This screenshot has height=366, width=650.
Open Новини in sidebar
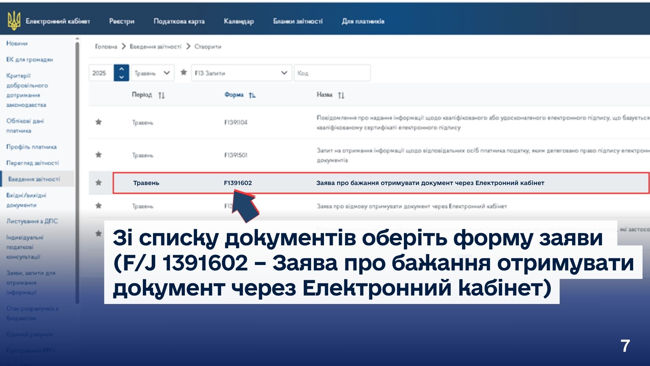pos(17,43)
